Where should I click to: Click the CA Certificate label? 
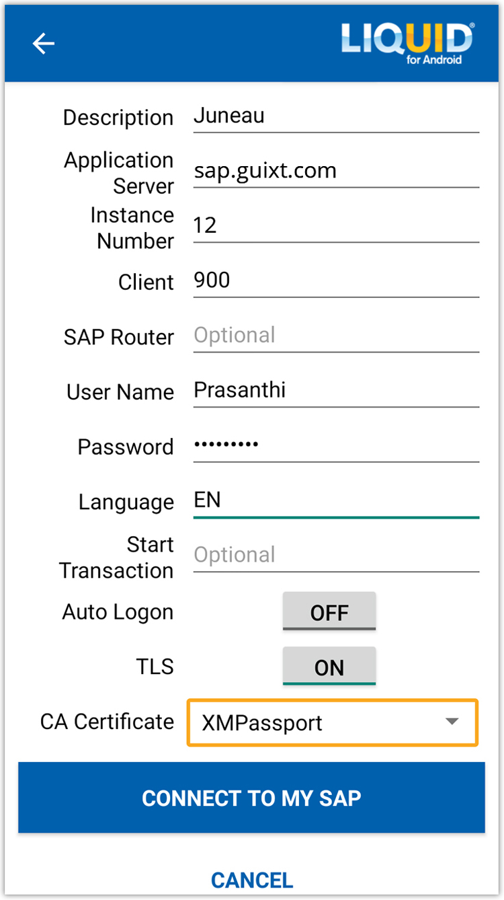[107, 722]
